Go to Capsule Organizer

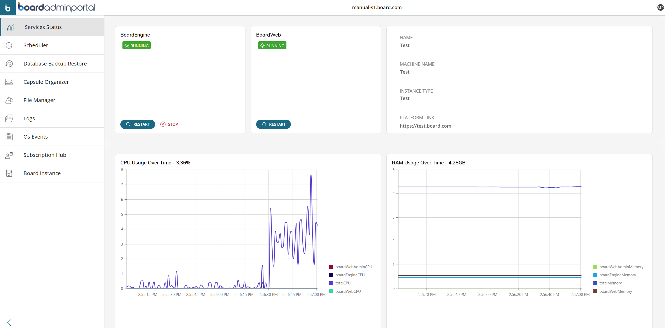pos(52,82)
